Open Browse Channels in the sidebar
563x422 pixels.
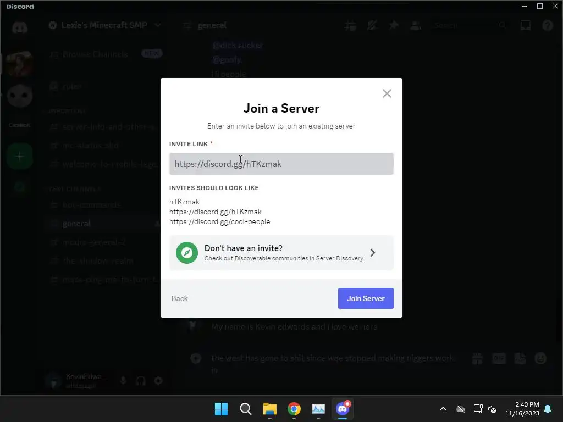coord(106,54)
